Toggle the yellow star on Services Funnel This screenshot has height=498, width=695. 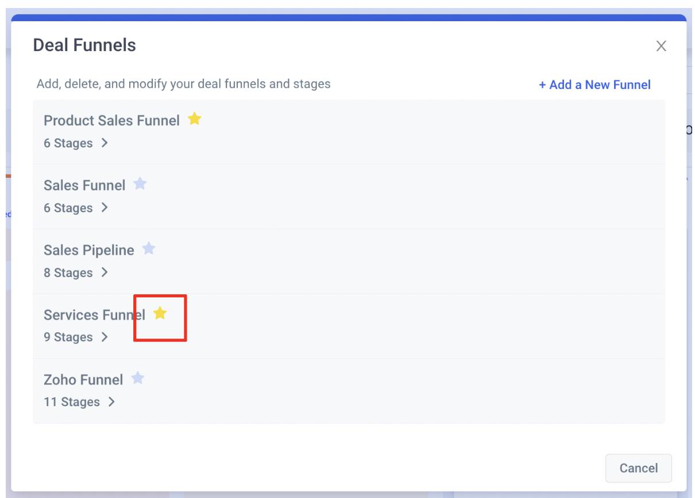coord(160,313)
